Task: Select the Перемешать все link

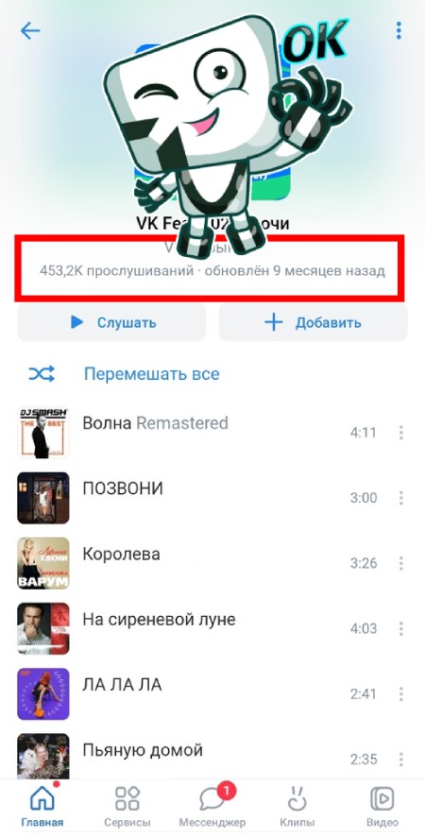Action: pos(152,374)
